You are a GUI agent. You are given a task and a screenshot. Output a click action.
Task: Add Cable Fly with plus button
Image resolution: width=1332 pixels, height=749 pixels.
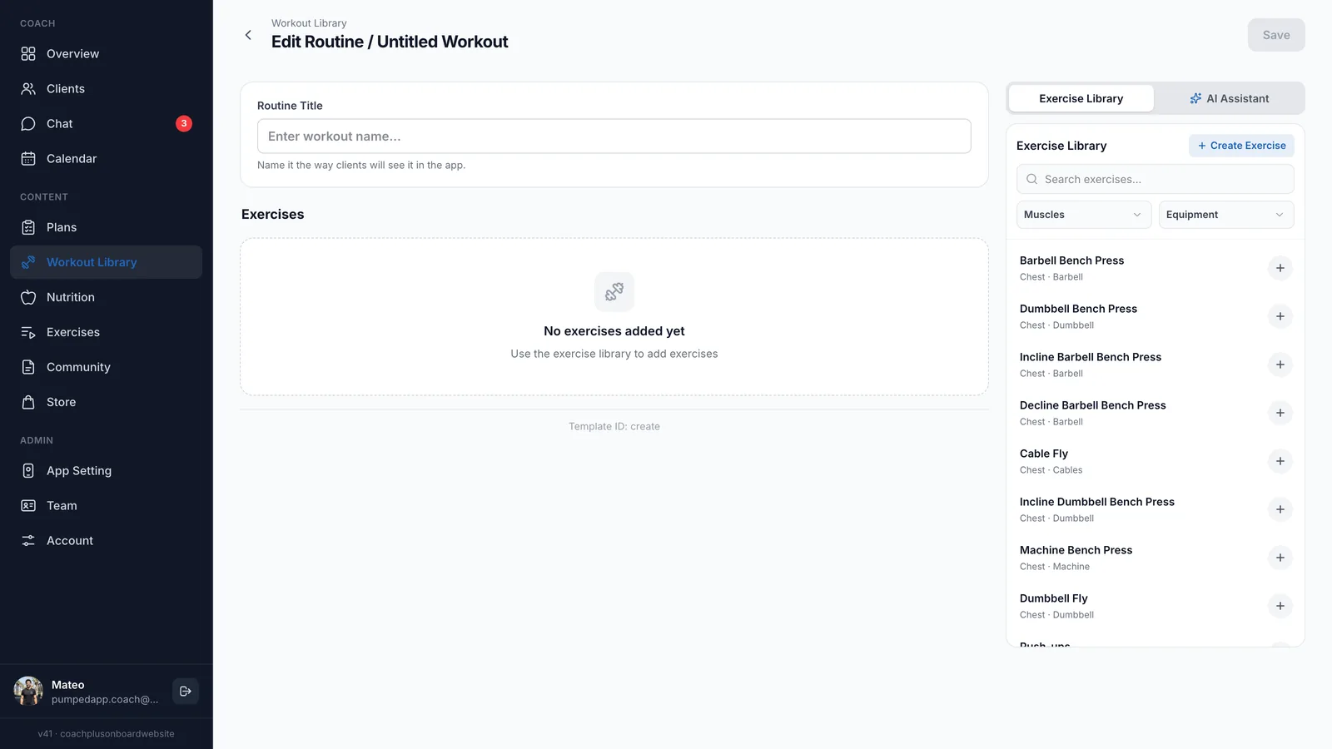point(1280,461)
